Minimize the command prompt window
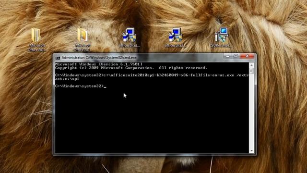307x173 pixels. [228, 56]
